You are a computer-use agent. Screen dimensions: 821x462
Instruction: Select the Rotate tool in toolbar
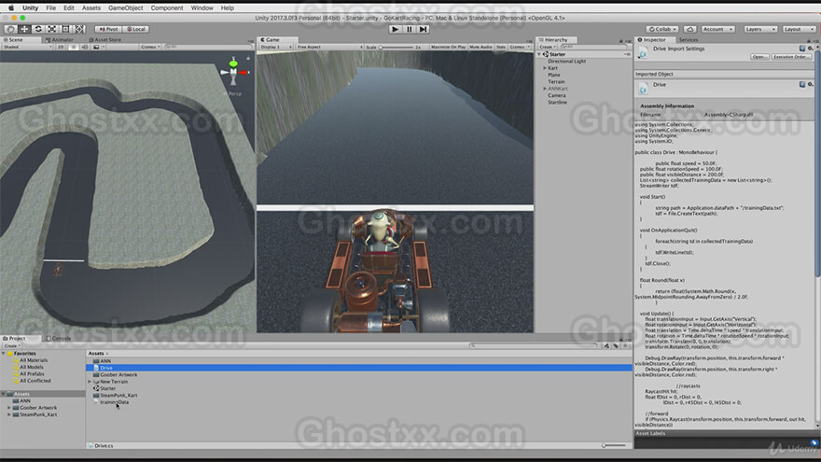tap(38, 29)
